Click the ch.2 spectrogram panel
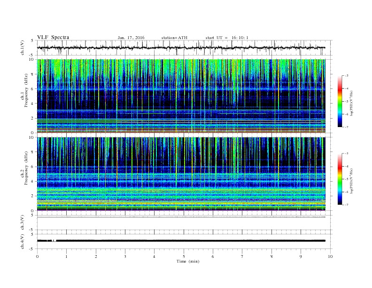 (x=181, y=174)
